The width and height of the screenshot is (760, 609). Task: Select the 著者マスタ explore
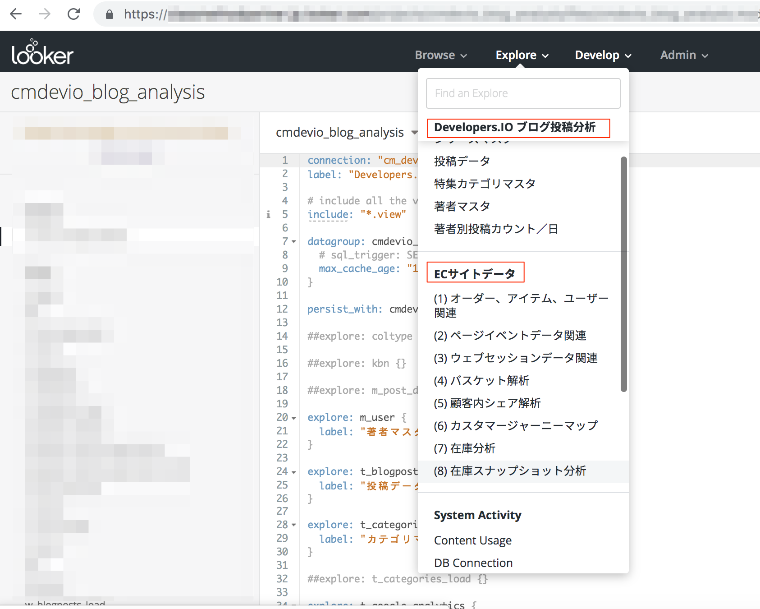[x=461, y=206]
